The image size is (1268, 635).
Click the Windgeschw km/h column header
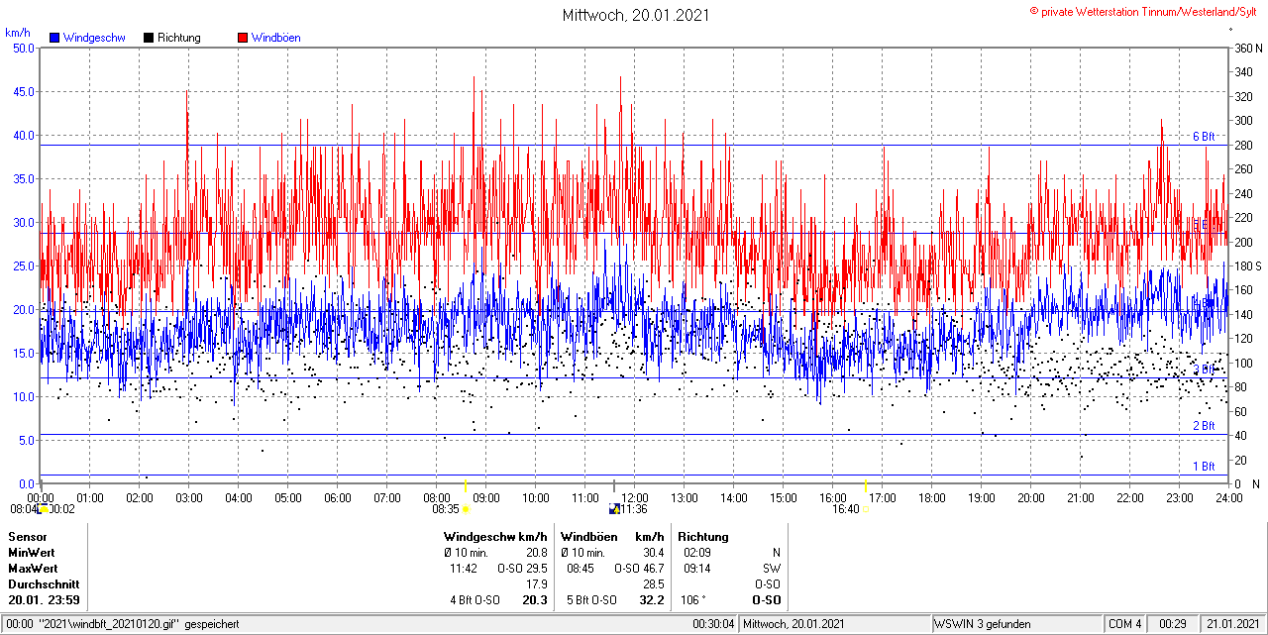(495, 537)
